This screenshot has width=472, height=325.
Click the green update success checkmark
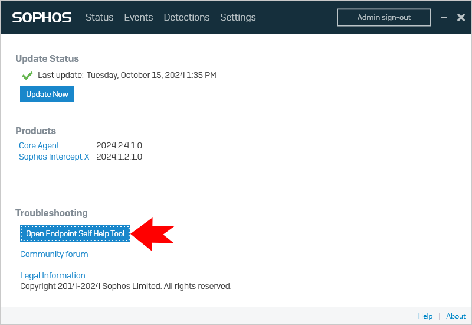click(27, 76)
